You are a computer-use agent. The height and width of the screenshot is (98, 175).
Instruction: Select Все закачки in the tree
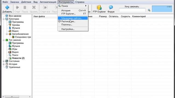tap(15, 16)
